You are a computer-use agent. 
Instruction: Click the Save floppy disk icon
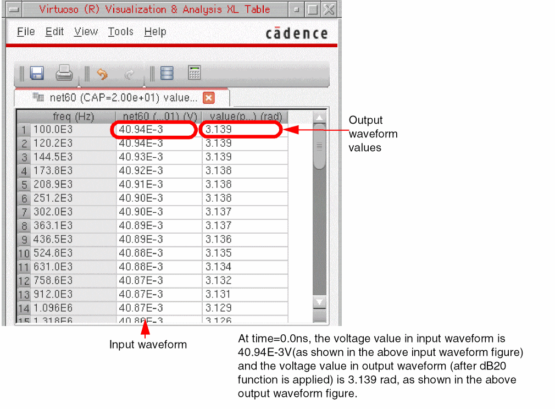37,73
